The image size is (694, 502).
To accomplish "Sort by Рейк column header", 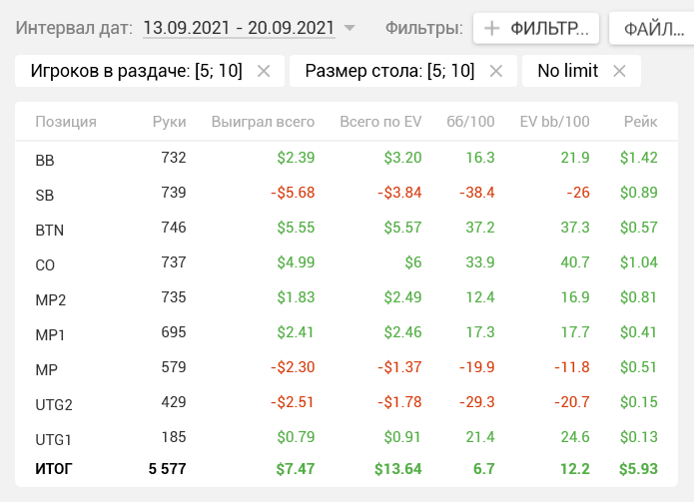I will pyautogui.click(x=640, y=122).
